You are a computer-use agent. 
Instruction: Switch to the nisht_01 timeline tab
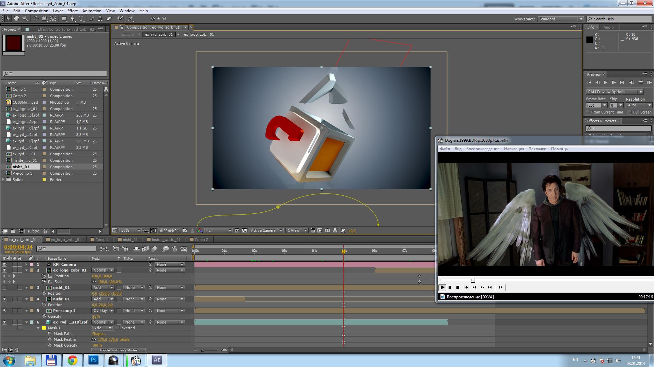[x=130, y=240]
